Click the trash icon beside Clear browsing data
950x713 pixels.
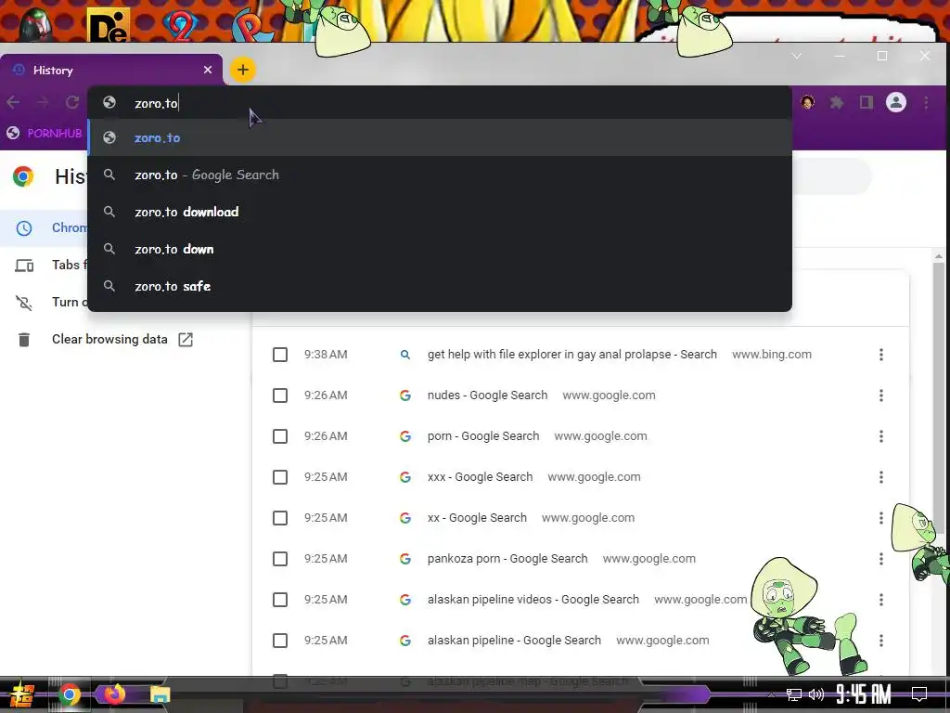click(23, 340)
